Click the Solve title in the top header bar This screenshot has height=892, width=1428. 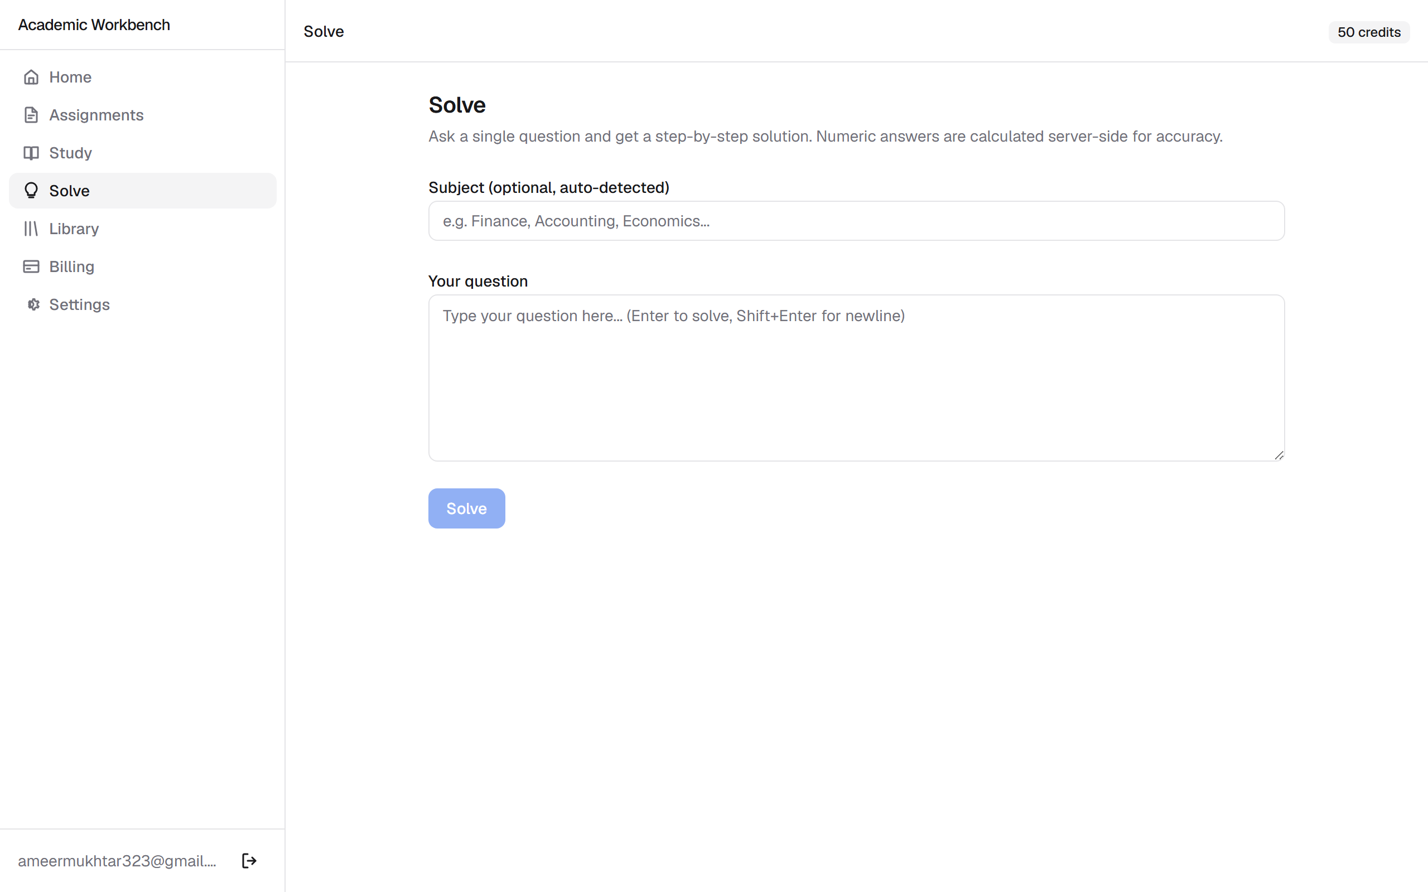click(x=324, y=31)
